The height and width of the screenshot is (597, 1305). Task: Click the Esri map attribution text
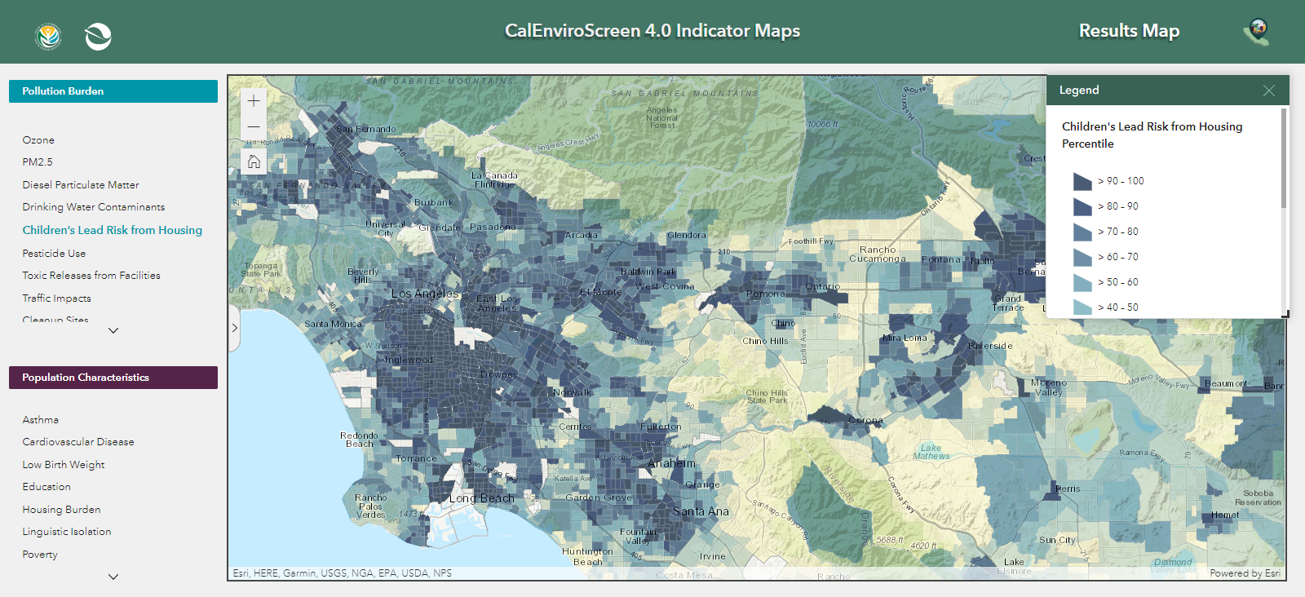click(x=343, y=573)
